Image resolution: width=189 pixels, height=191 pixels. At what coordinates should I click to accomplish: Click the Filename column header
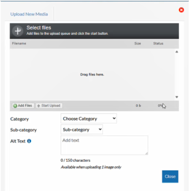click(x=19, y=44)
